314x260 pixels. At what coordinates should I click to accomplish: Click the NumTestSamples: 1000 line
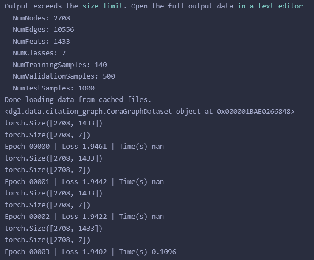[x=53, y=88]
